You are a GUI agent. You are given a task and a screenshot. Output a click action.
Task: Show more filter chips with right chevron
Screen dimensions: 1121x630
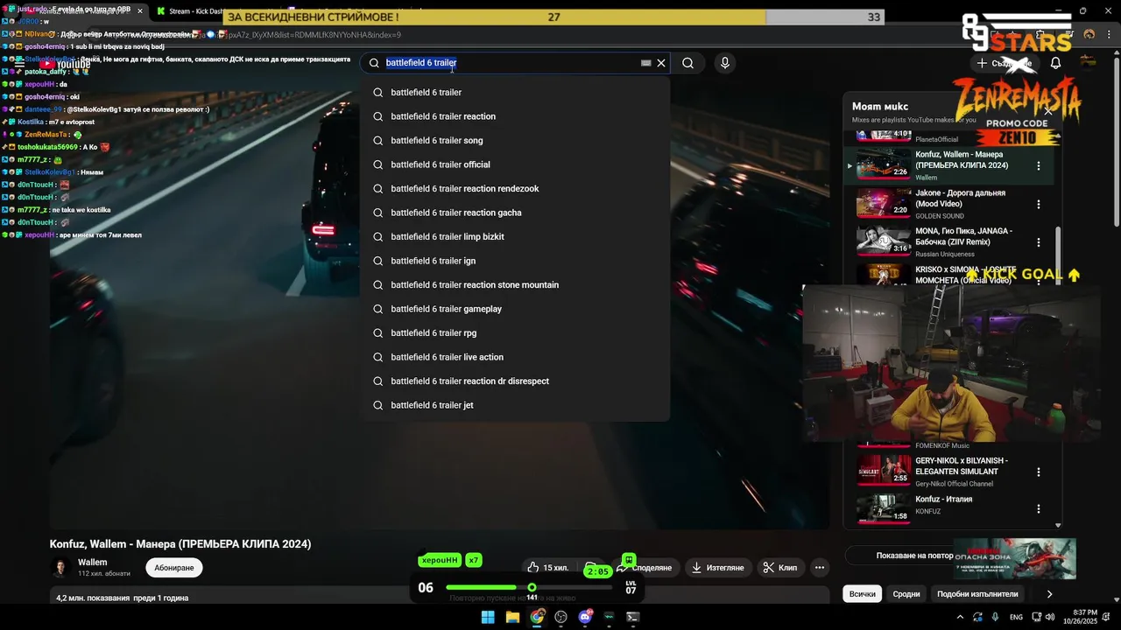click(x=1049, y=594)
